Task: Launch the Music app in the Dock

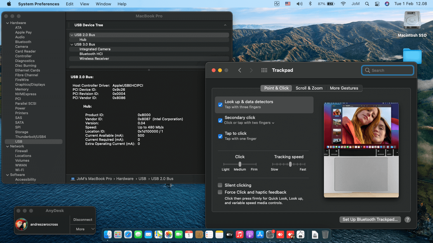Action: [239, 234]
